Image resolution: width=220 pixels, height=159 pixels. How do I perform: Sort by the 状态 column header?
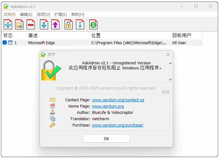(x=14, y=36)
